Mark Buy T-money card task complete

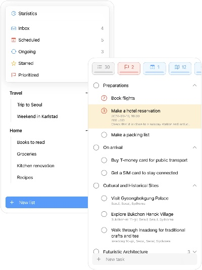click(x=104, y=160)
